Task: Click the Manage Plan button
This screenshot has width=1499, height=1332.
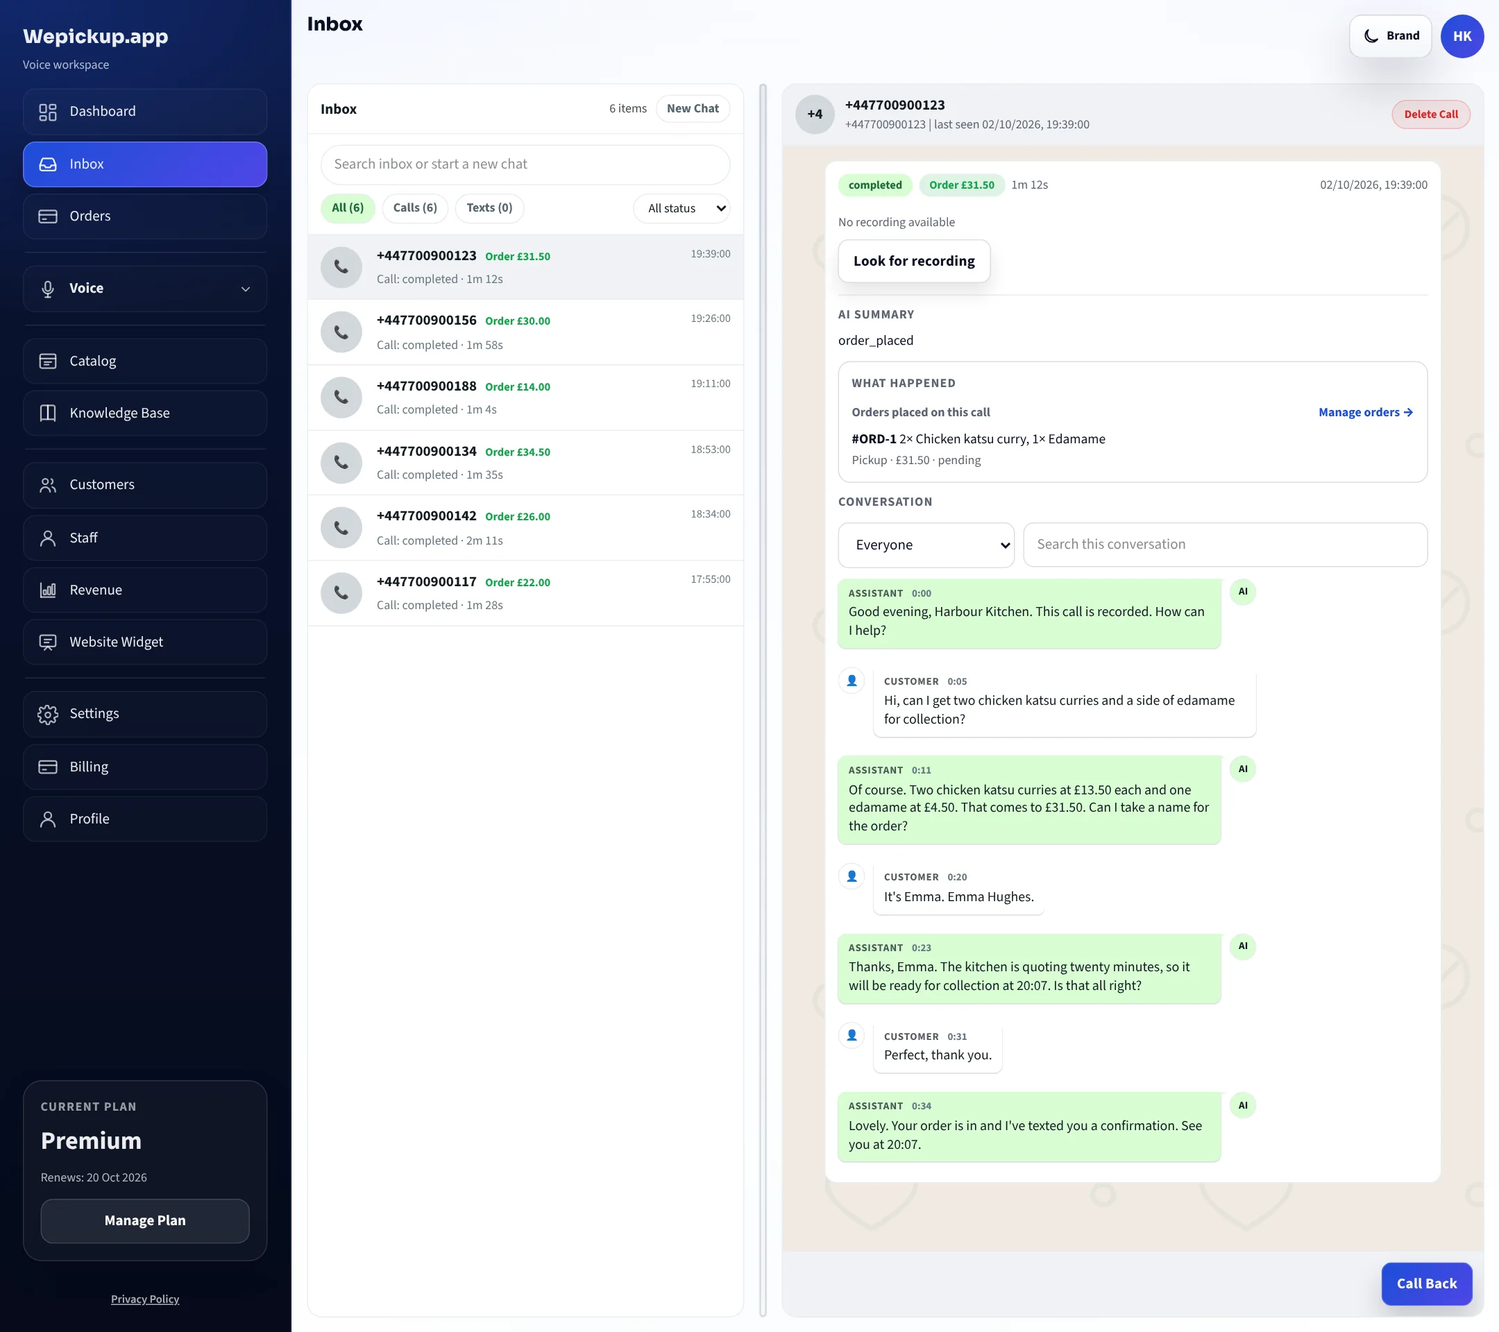Action: 145,1220
